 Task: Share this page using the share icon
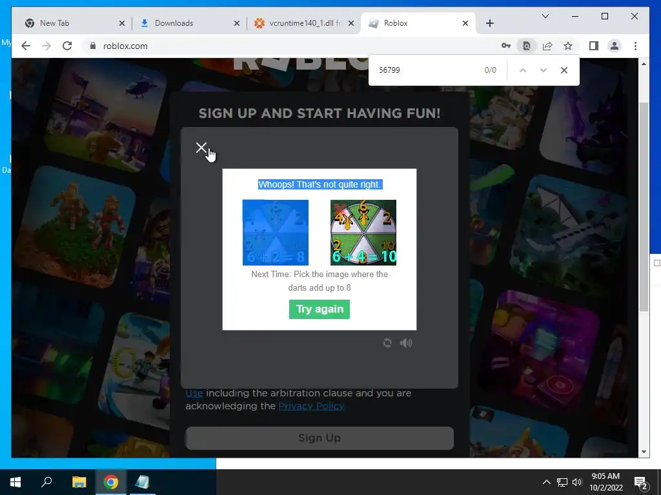coord(547,46)
